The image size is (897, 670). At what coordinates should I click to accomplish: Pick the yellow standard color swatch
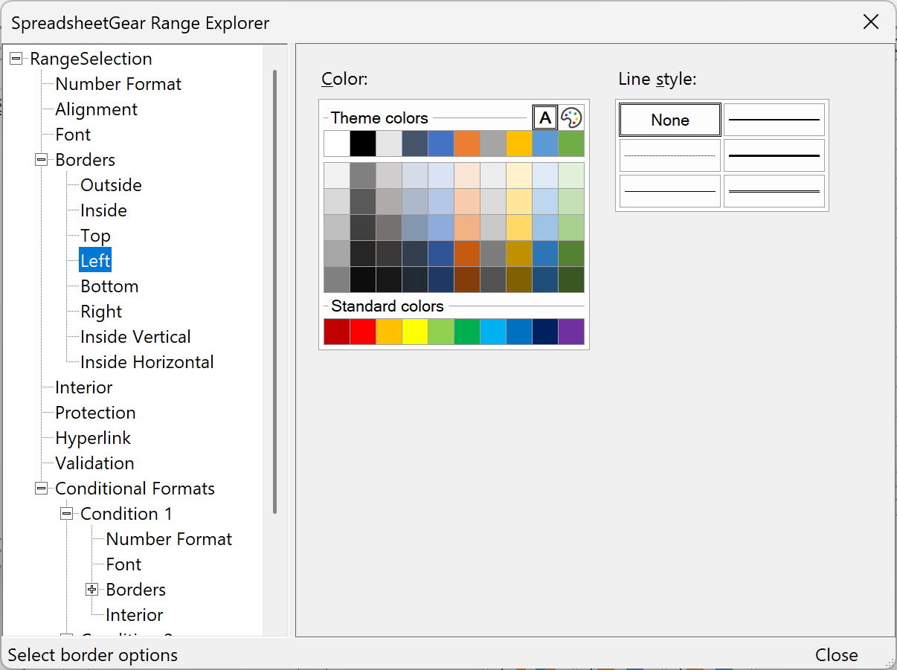click(x=416, y=332)
